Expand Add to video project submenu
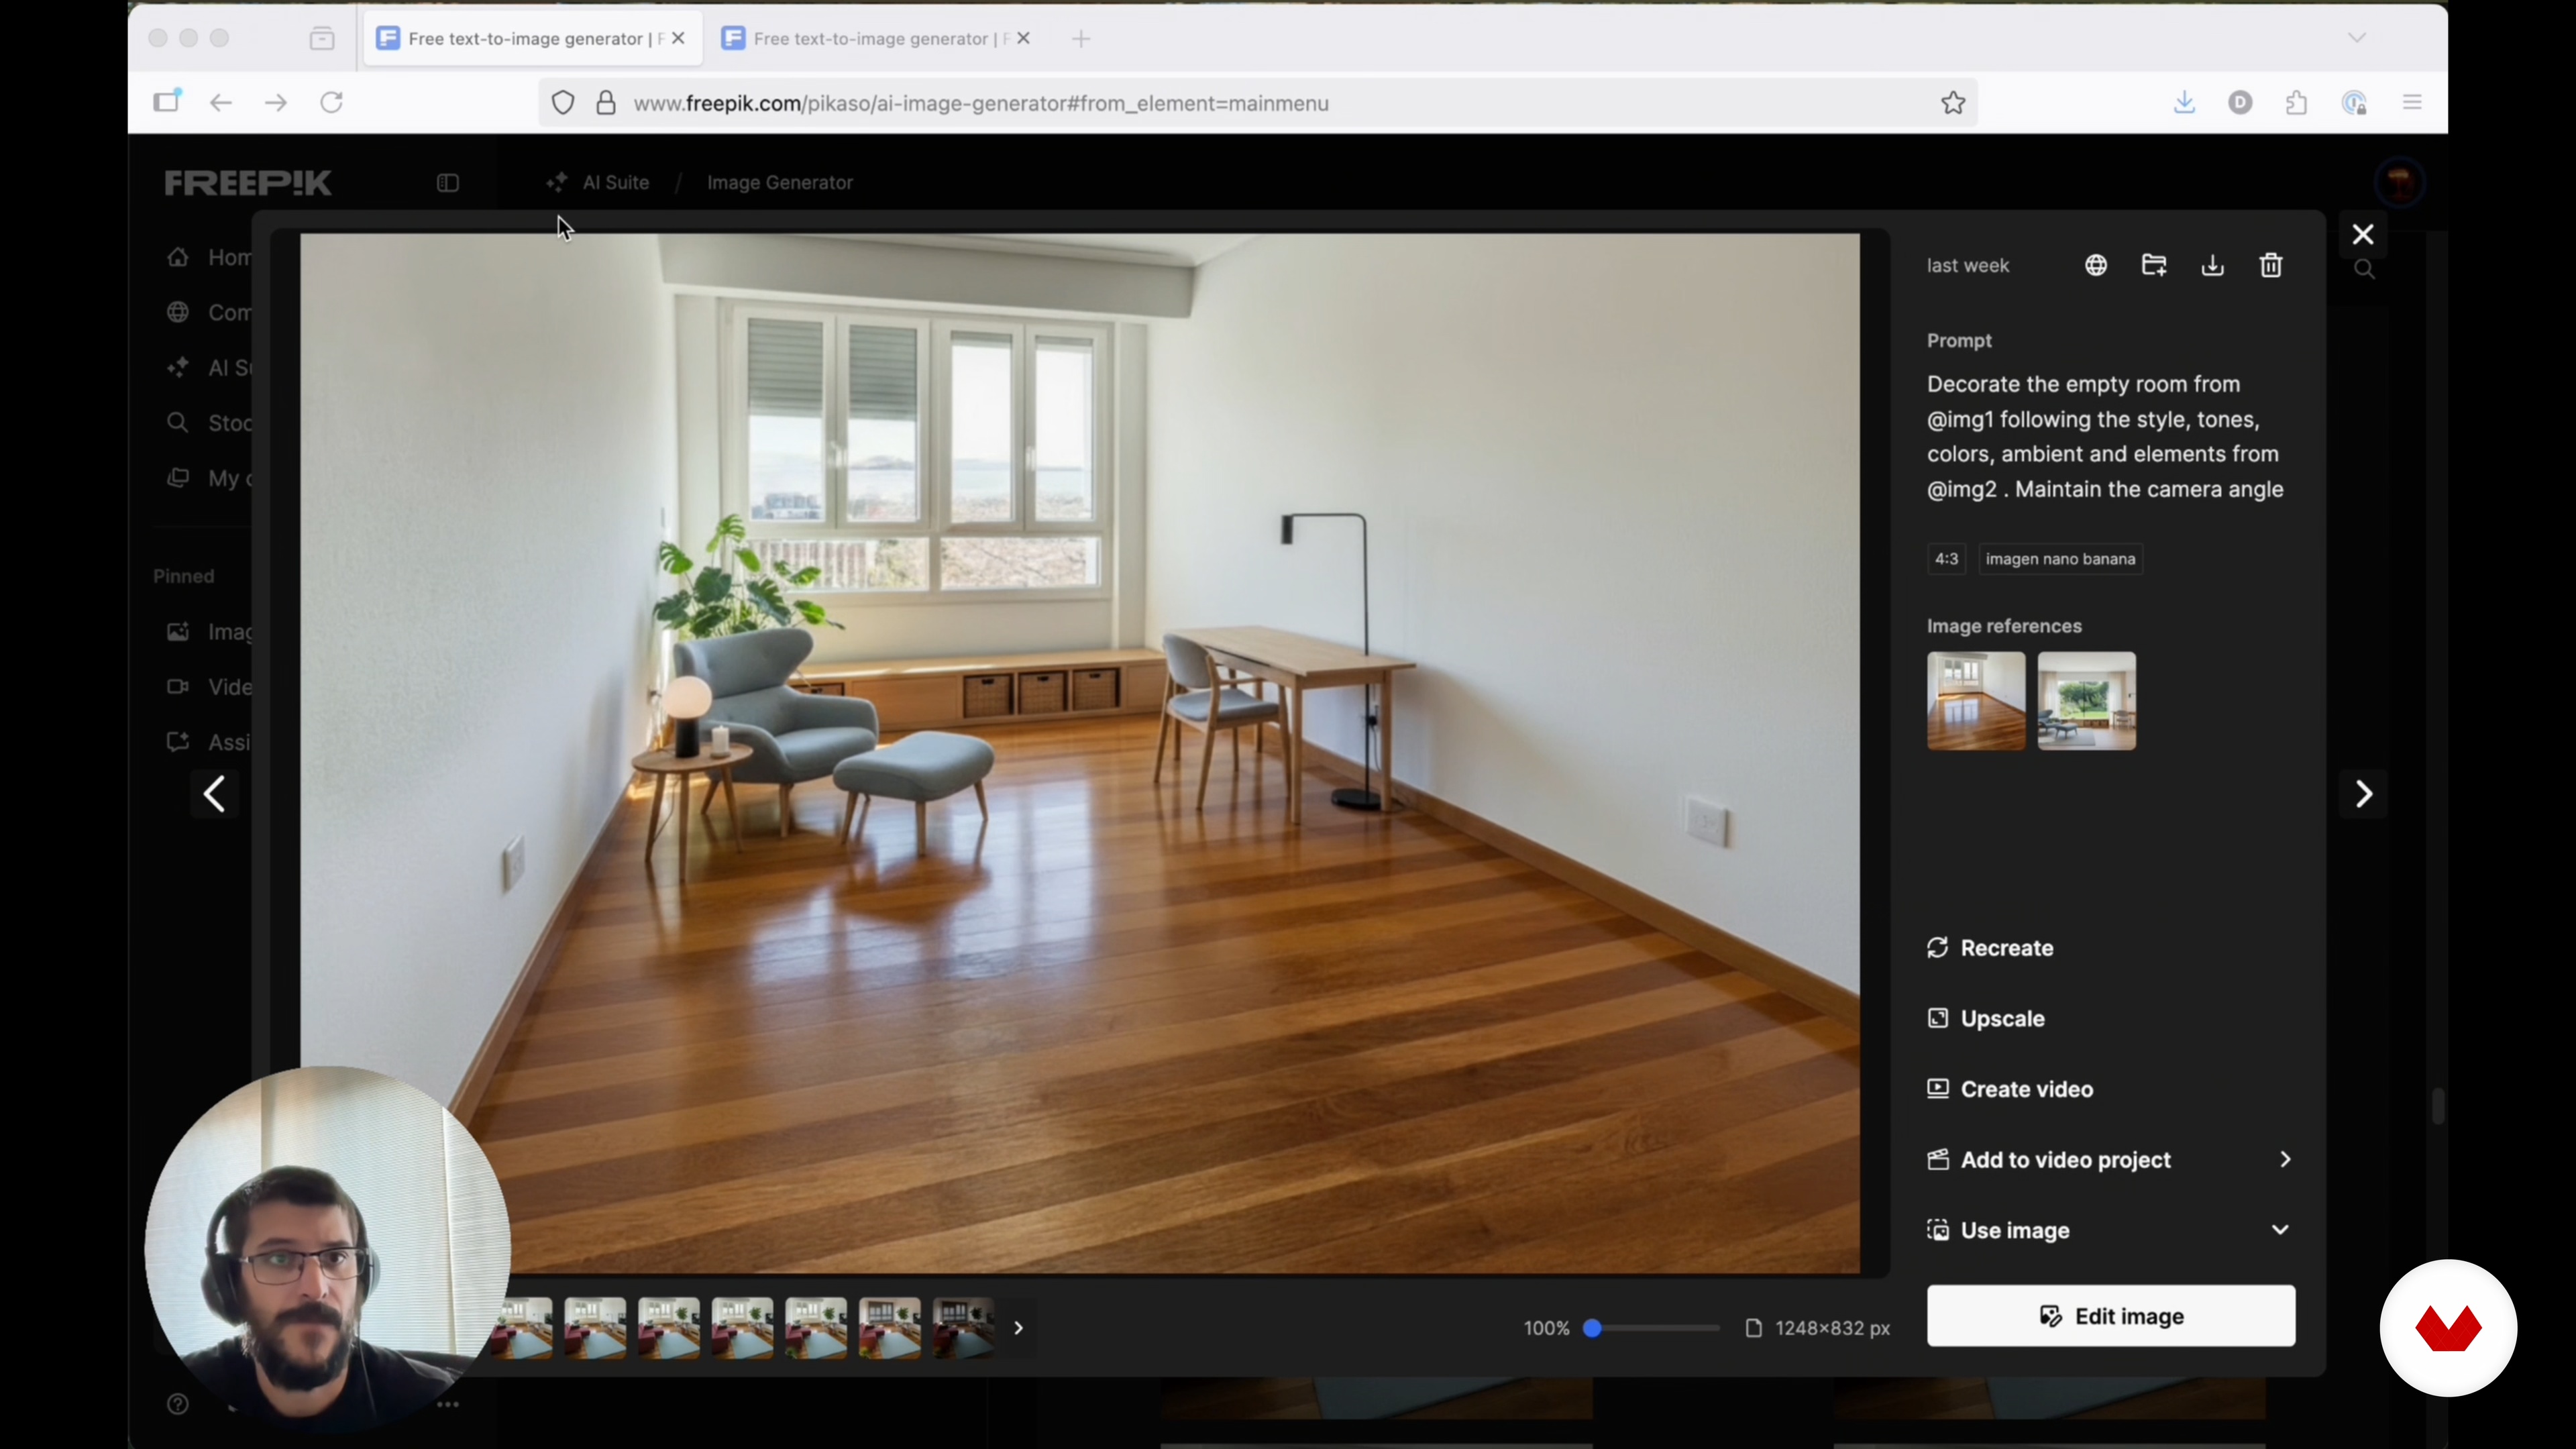The image size is (2576, 1449). coord(2284,1159)
